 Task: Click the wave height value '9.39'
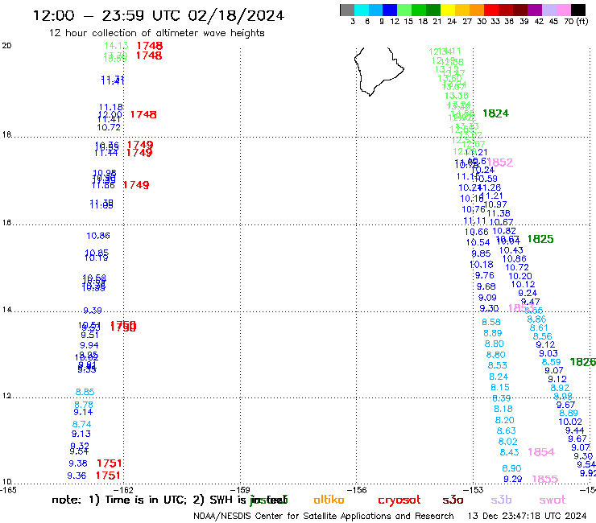(93, 311)
